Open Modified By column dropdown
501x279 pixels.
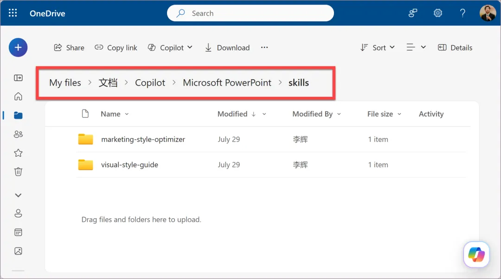[x=317, y=114]
